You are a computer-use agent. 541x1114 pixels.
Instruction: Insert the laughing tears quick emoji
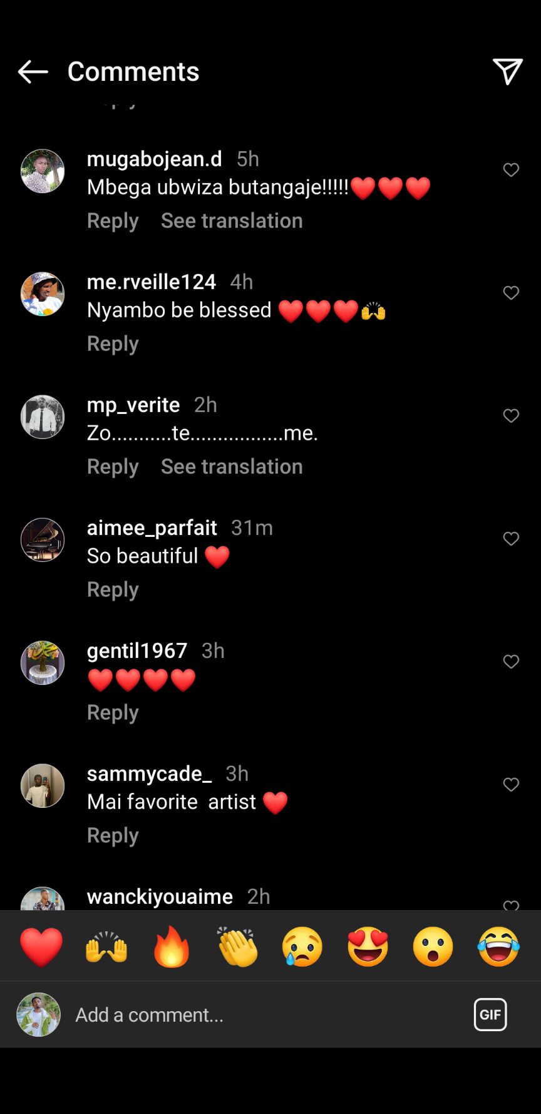click(x=498, y=947)
